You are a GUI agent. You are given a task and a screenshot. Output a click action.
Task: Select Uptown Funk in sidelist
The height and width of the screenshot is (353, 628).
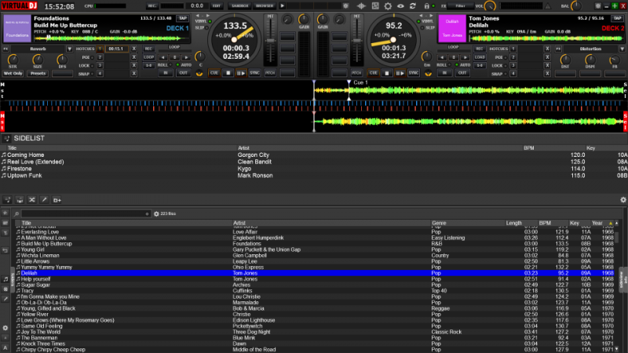pos(24,176)
